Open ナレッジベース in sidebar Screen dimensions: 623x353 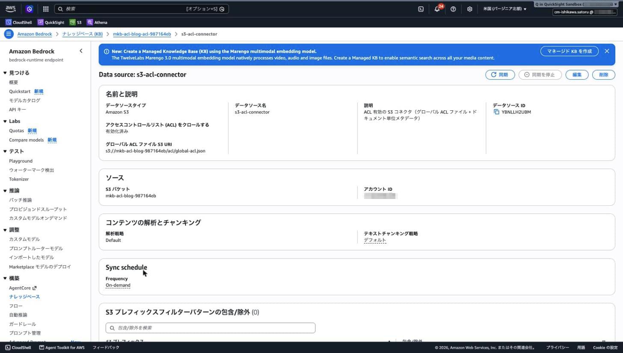pos(24,297)
